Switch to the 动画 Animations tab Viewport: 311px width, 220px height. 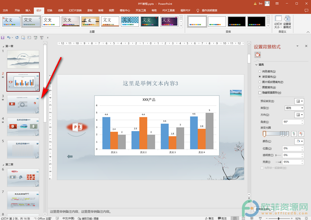(x=60, y=10)
